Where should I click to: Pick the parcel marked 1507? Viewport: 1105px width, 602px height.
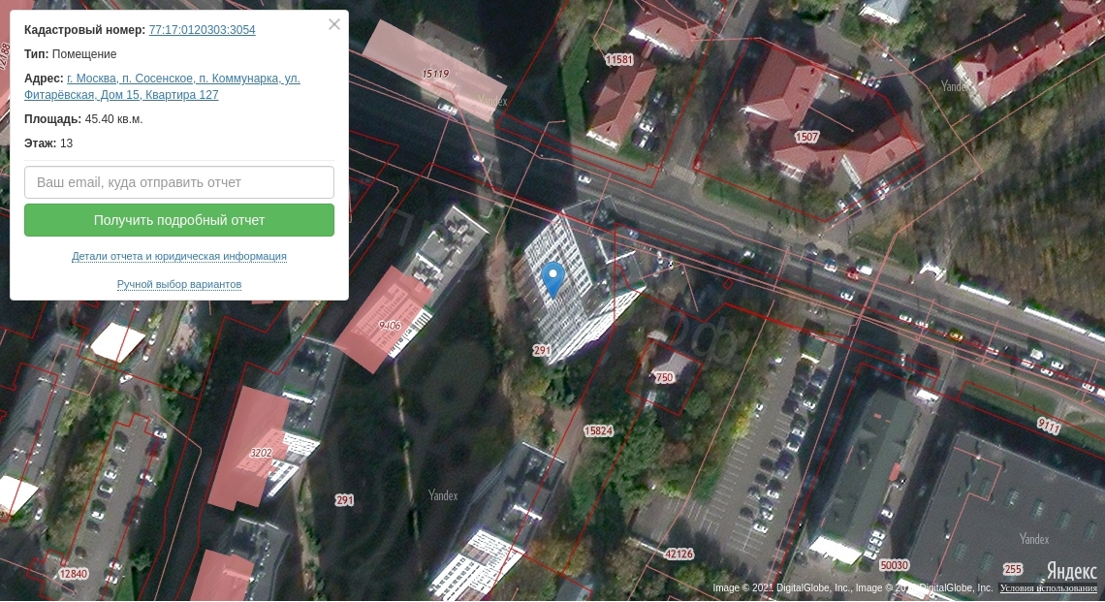coord(806,138)
